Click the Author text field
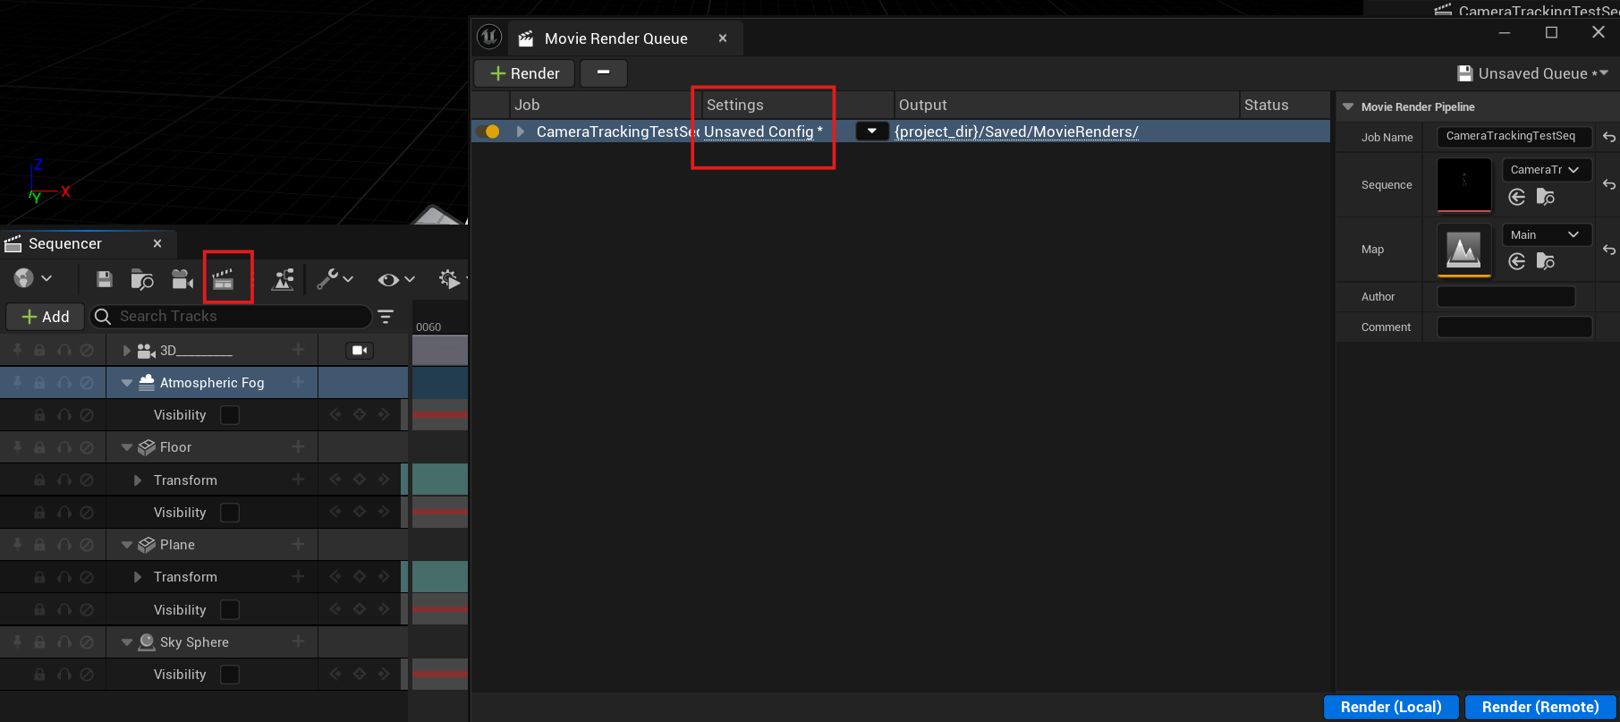 tap(1506, 296)
